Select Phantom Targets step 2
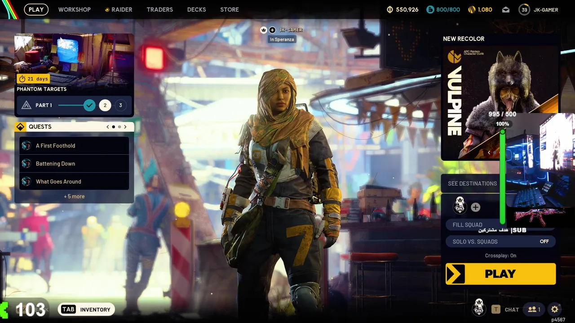 point(105,105)
